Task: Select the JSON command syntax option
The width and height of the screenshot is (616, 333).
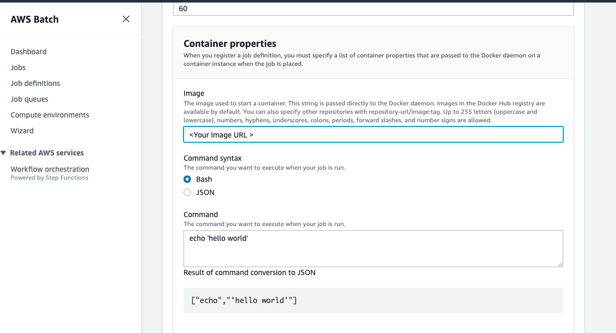Action: 187,192
